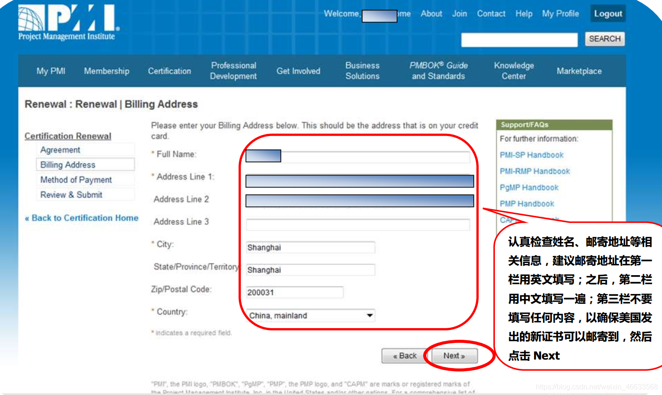Open Get Involved menu
This screenshot has height=395, width=662.
pos(298,71)
